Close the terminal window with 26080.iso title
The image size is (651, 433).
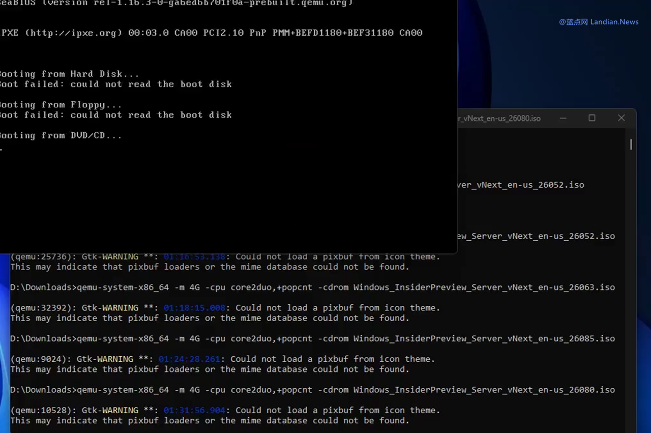click(x=621, y=118)
